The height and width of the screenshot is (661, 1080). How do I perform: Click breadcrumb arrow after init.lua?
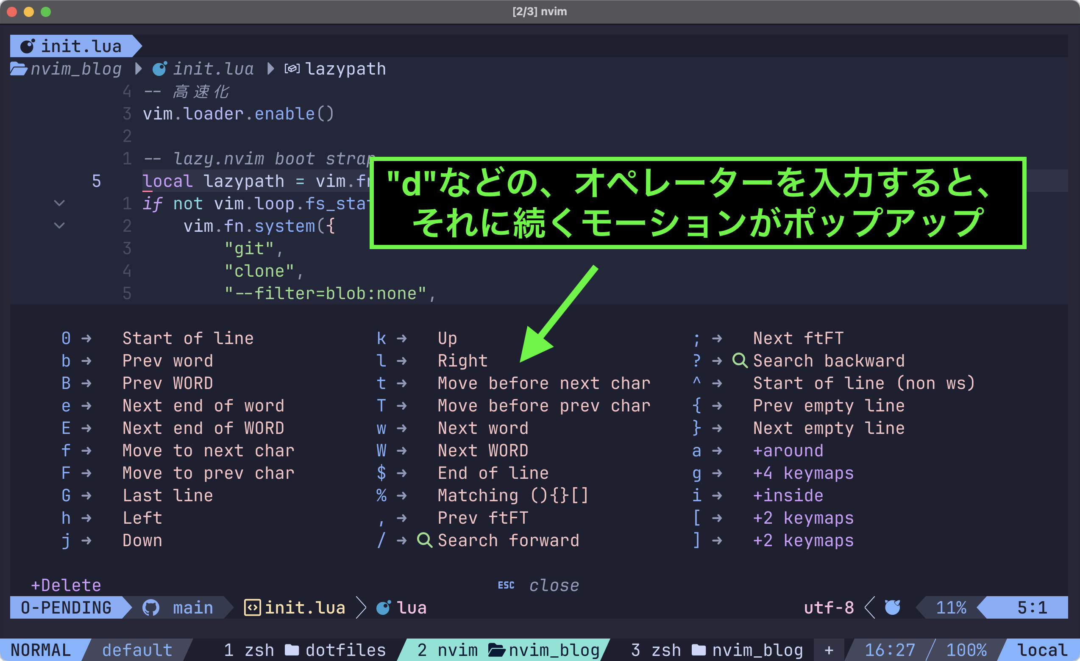coord(271,69)
